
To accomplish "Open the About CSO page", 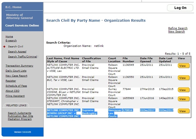I will click(12, 91).
